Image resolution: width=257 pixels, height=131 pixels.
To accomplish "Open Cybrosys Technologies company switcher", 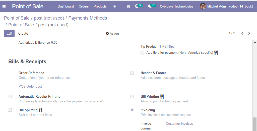I will click(x=176, y=6).
